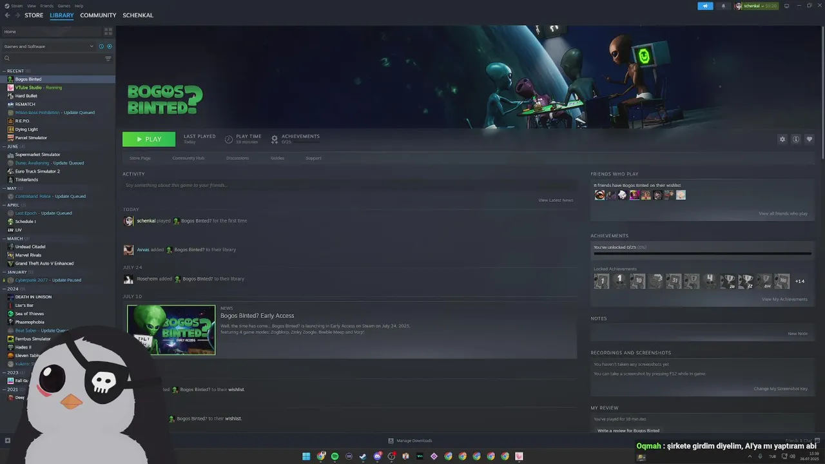Collapse the RECENT category

point(15,71)
